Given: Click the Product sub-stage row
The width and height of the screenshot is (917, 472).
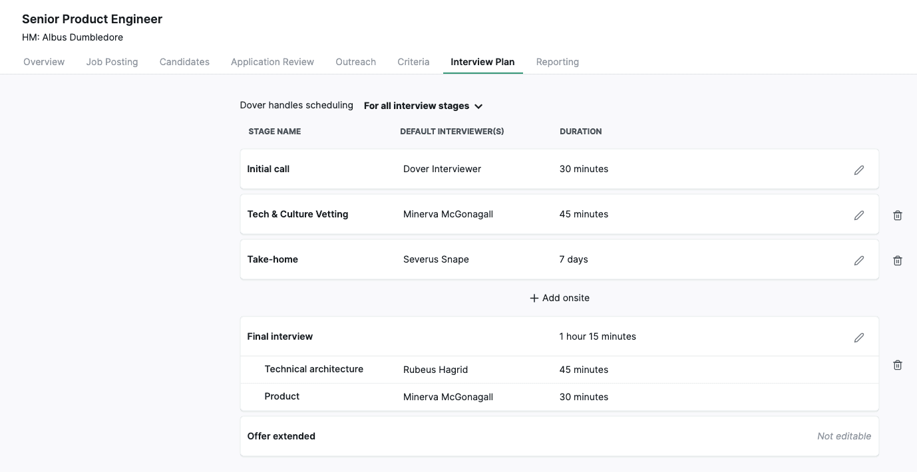Looking at the screenshot, I should (281, 396).
